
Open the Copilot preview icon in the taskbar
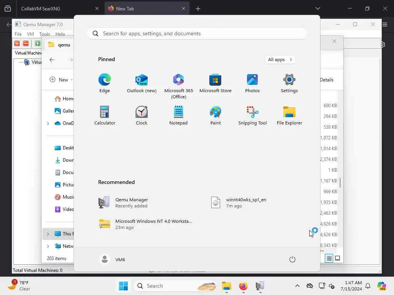(382, 286)
